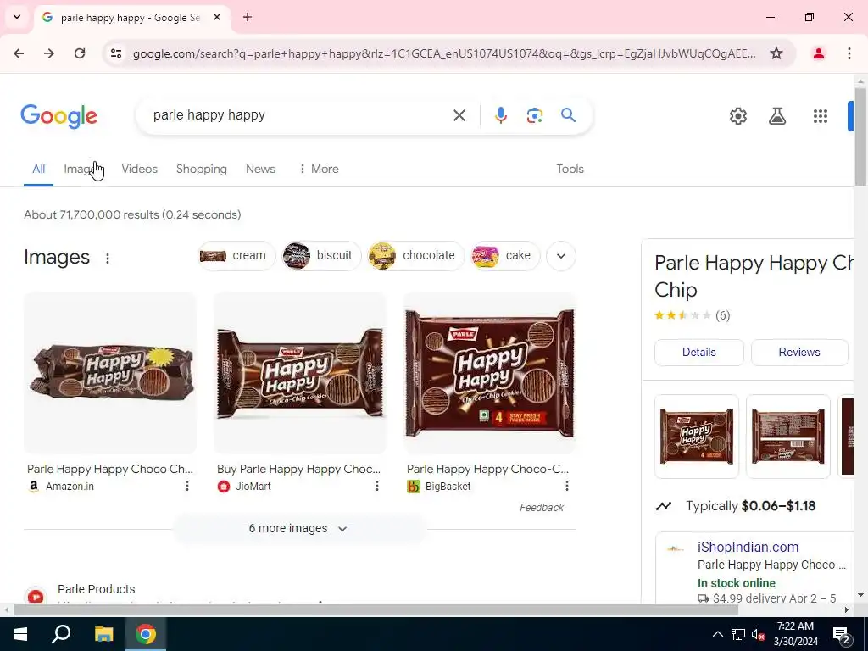Open the Google apps grid

tap(821, 116)
